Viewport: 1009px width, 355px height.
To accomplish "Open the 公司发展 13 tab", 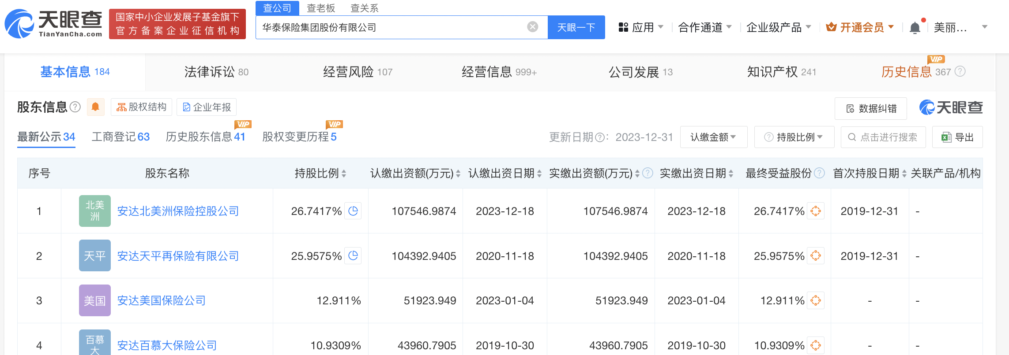I will (640, 72).
